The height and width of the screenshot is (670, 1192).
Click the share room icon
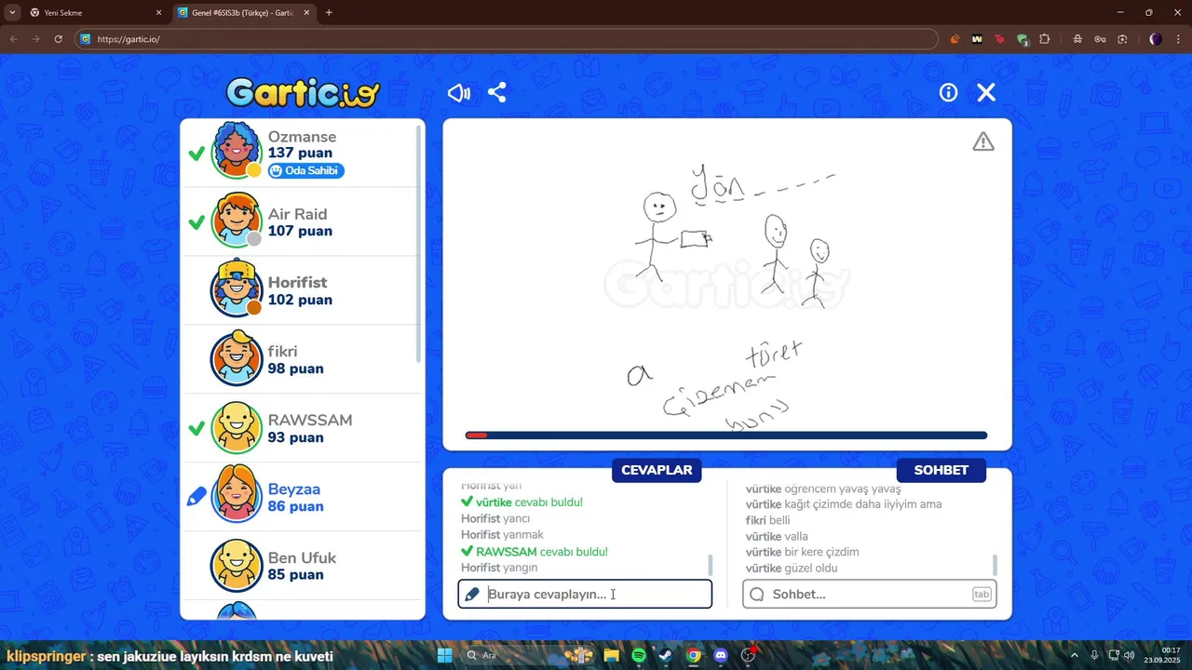[497, 93]
